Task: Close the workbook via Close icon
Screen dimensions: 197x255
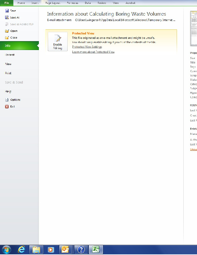Action: 7,38
